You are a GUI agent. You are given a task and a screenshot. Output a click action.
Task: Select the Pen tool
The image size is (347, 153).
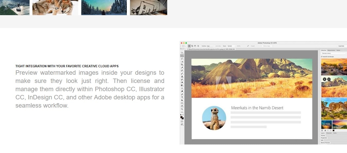click(x=182, y=94)
